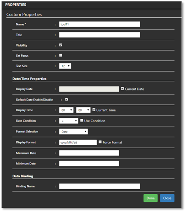Toggle the Visibility checkbox
The image size is (186, 212).
pos(60,45)
